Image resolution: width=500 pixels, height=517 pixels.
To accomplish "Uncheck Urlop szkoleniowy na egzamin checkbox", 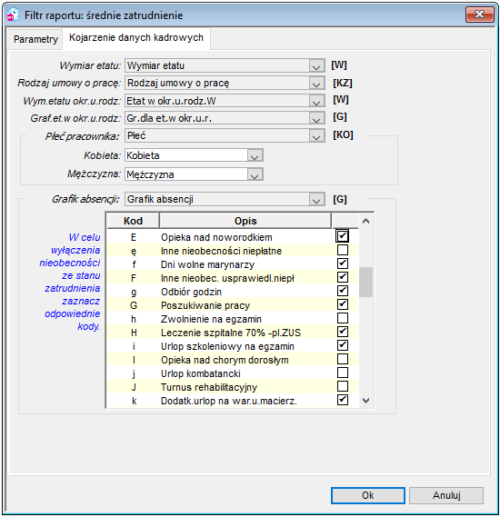I will pos(343,345).
